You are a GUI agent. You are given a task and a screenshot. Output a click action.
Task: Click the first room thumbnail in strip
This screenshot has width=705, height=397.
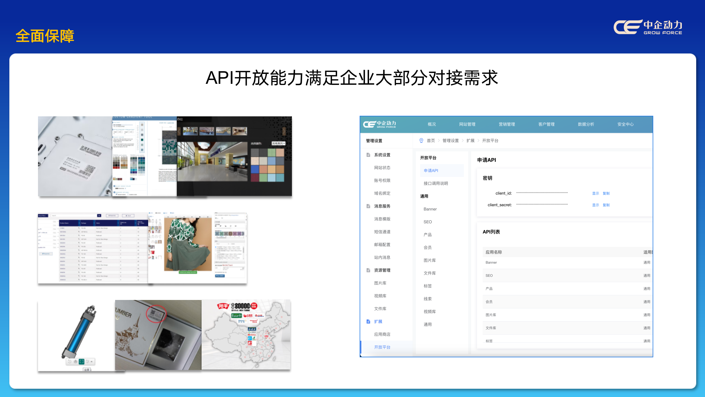[x=190, y=131]
